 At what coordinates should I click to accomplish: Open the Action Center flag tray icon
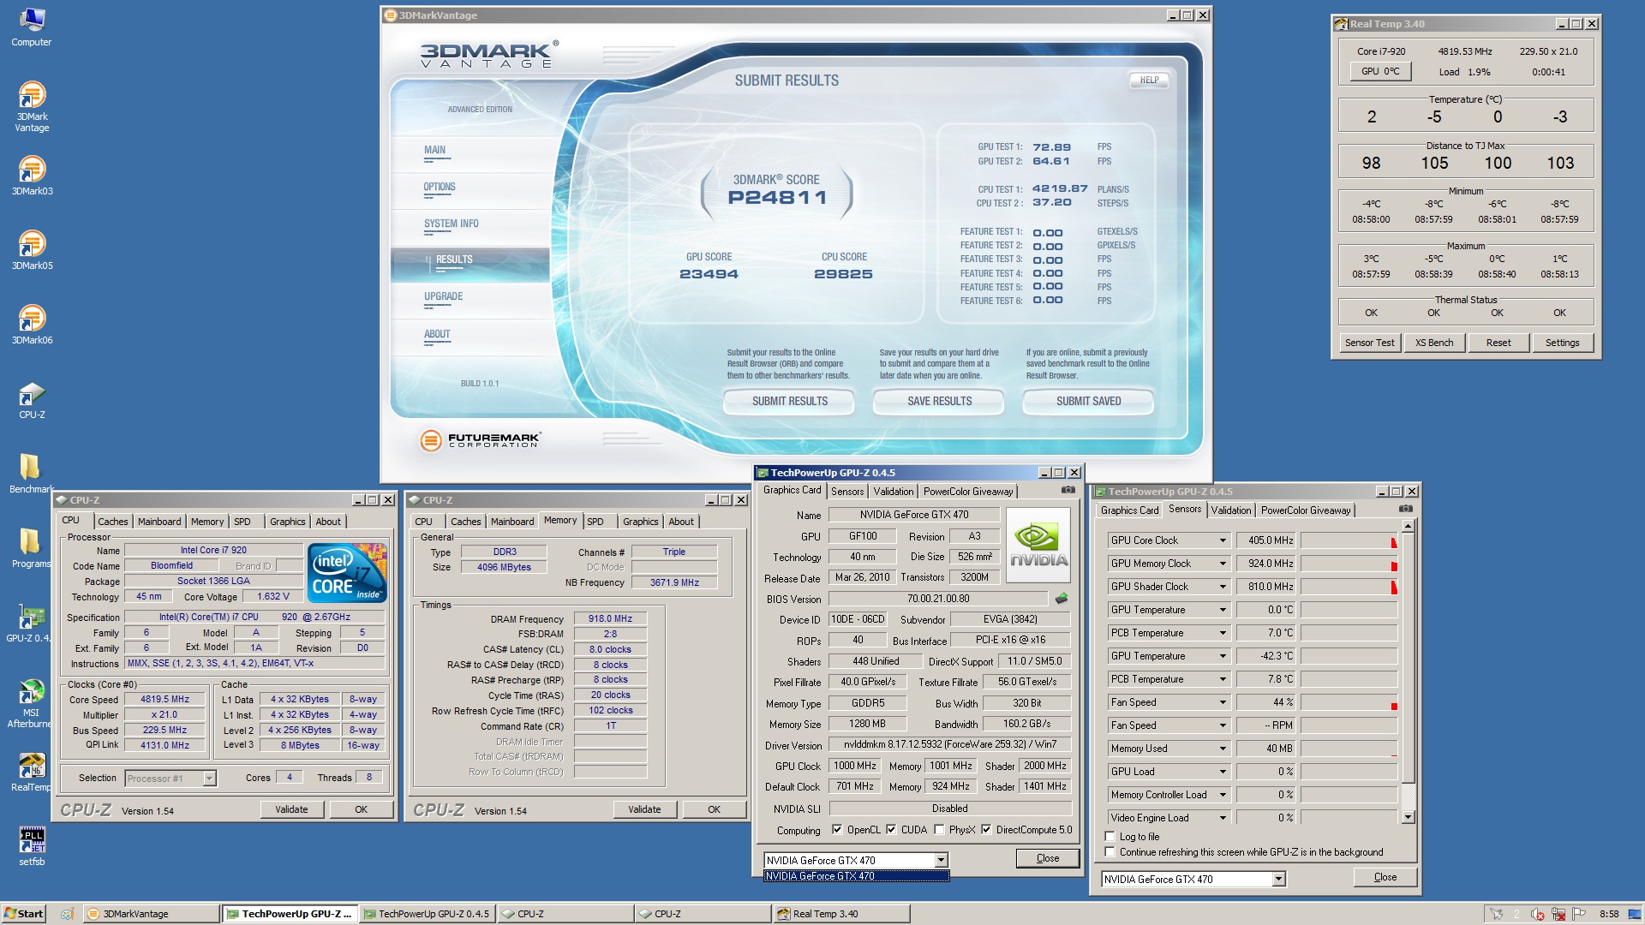(x=1579, y=914)
